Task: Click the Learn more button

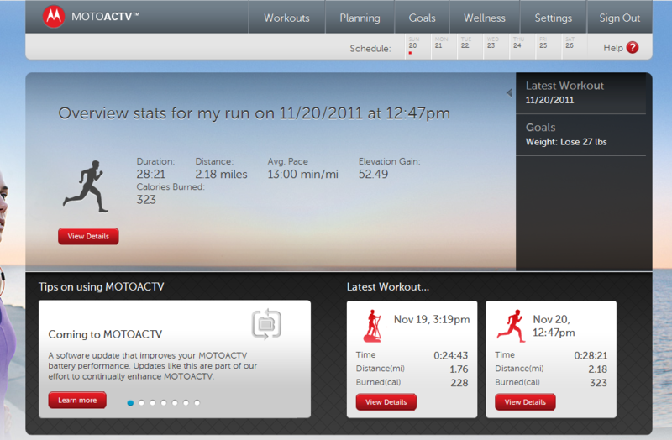Action: click(77, 400)
